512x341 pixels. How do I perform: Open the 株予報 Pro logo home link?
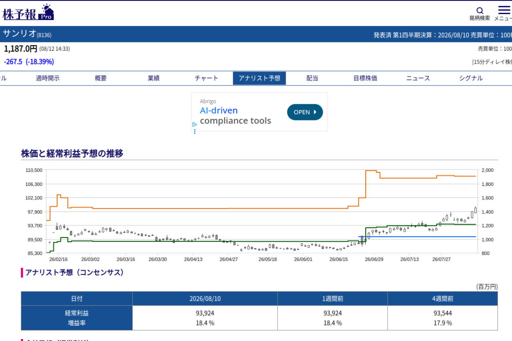[28, 12]
